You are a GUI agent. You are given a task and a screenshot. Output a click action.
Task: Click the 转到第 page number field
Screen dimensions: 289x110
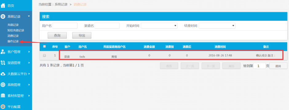[x=259, y=66]
